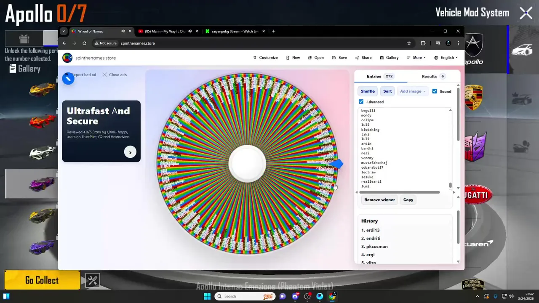Viewport: 539px width, 303px height.
Task: Open Chrome media control icon
Action: (438, 43)
